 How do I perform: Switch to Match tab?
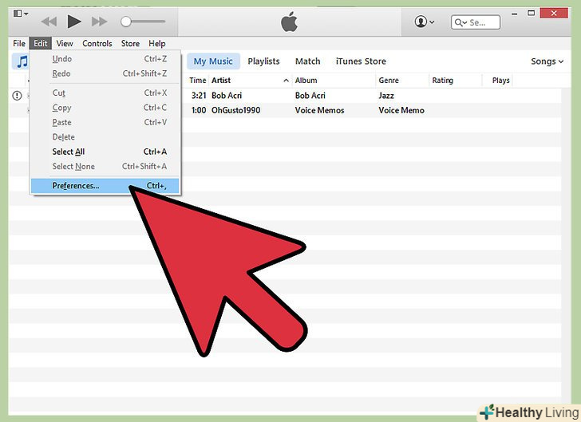tap(307, 61)
